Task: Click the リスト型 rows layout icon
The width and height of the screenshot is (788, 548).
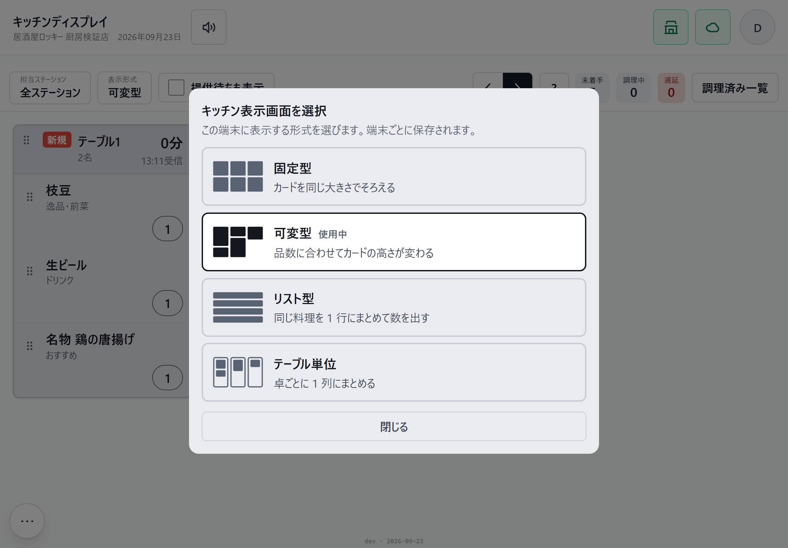Action: coord(238,307)
